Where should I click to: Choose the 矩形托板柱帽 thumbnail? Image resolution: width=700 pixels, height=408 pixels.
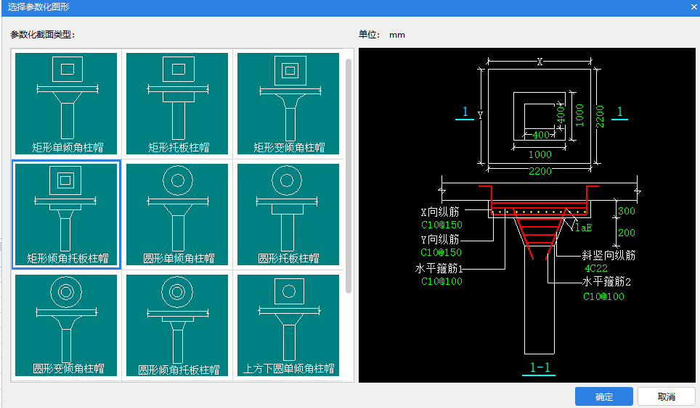tap(177, 103)
